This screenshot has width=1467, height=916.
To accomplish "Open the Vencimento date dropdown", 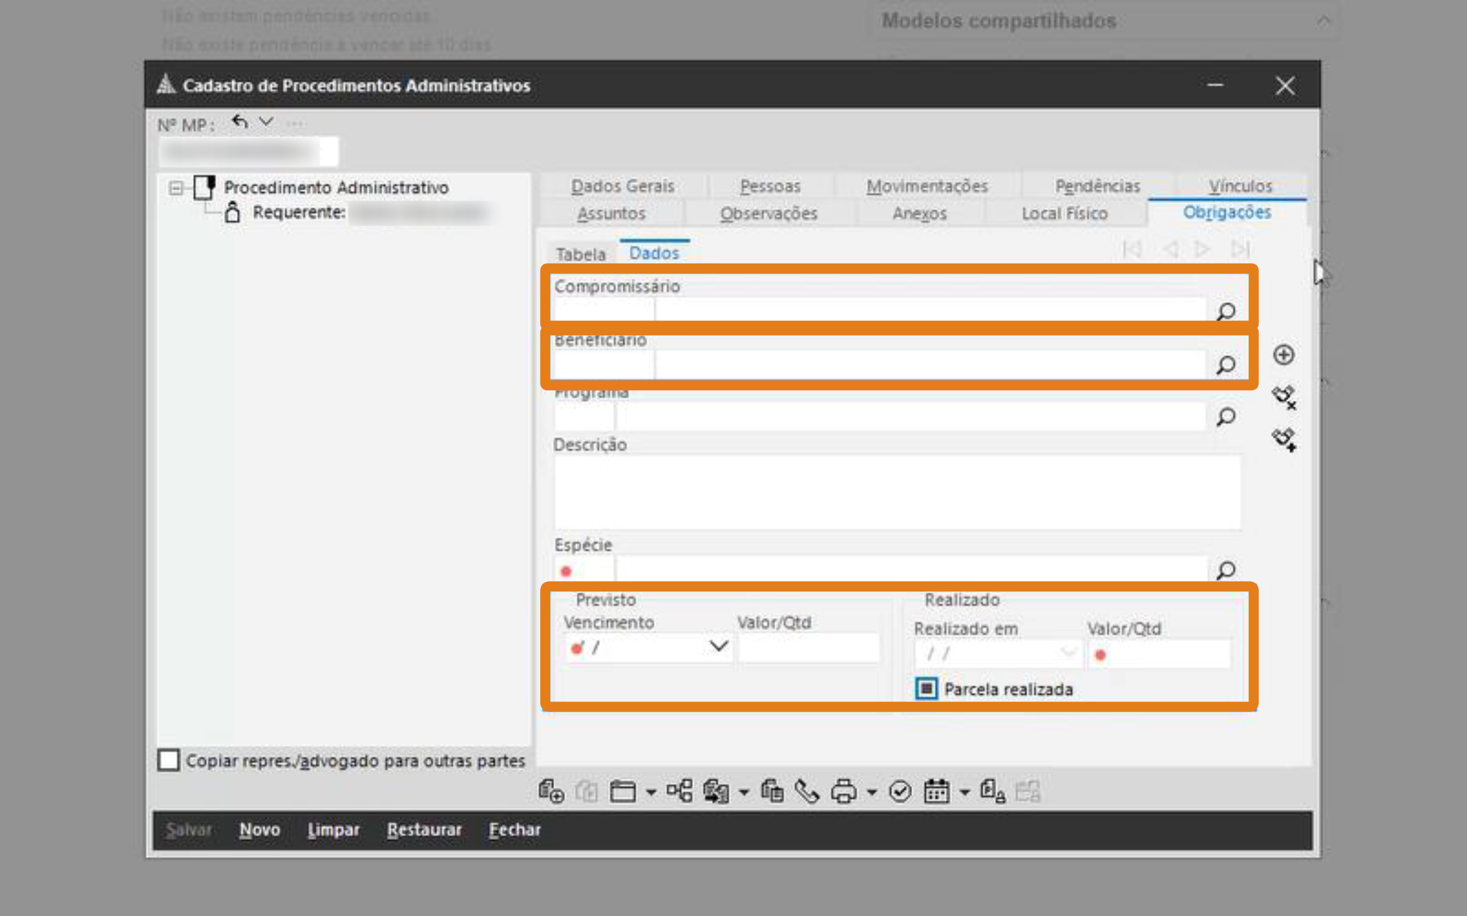I will [718, 647].
